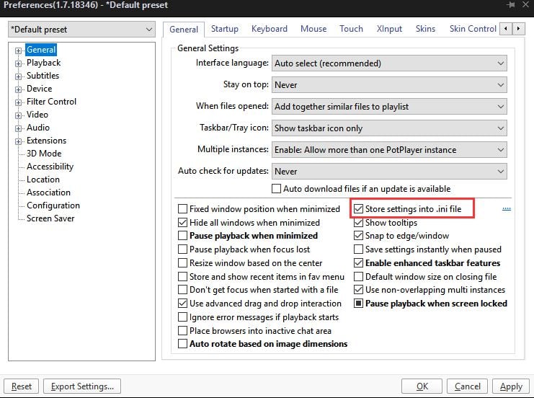Select the General tab
Screen dimensions: 534x398
click(x=184, y=30)
